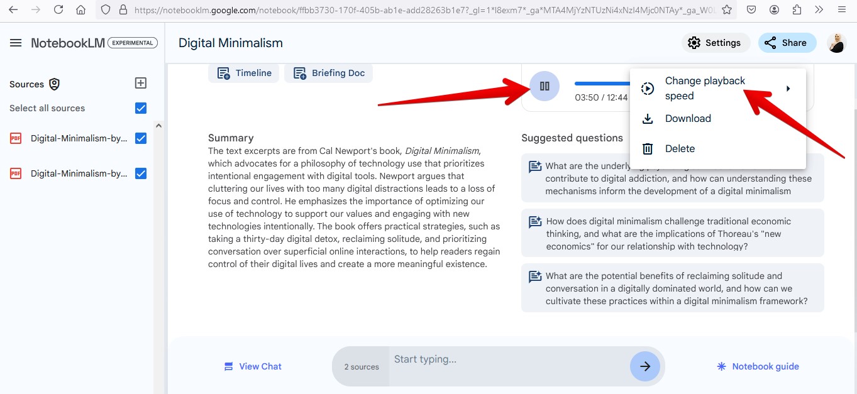The height and width of the screenshot is (394, 857).
Task: Open the hamburger navigation menu
Action: point(16,43)
